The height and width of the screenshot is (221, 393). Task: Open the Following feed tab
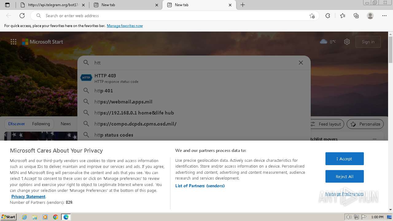[41, 124]
